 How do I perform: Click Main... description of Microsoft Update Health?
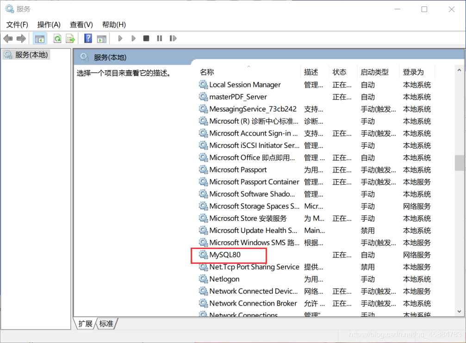tap(314, 231)
